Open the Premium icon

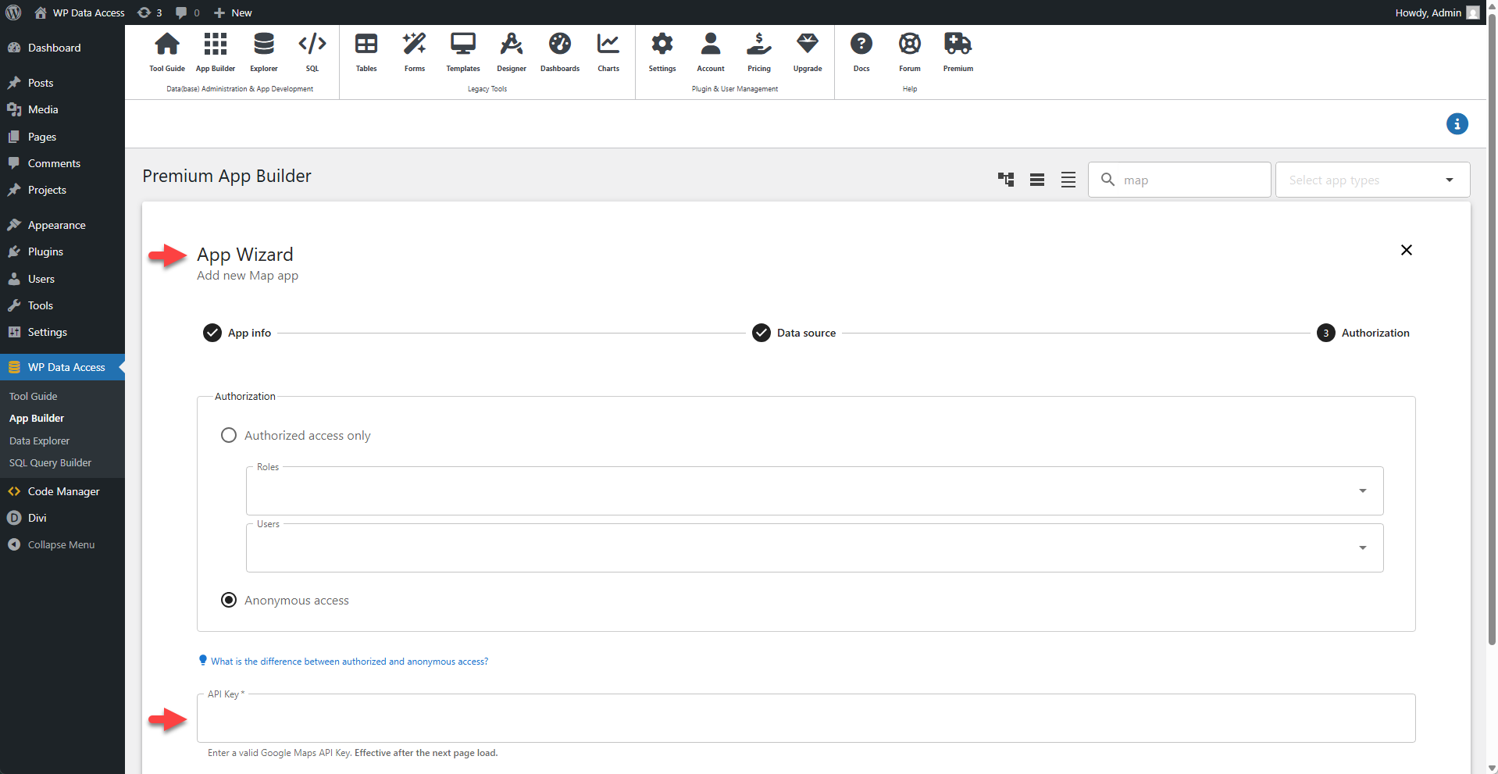[958, 51]
